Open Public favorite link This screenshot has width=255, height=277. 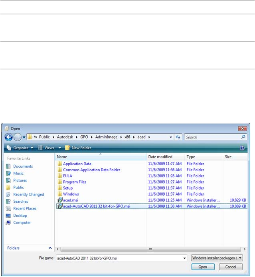point(18,188)
